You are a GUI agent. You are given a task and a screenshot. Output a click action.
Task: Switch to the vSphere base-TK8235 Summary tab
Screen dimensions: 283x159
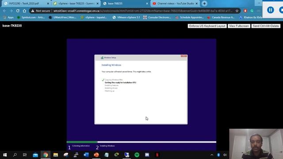point(76,4)
